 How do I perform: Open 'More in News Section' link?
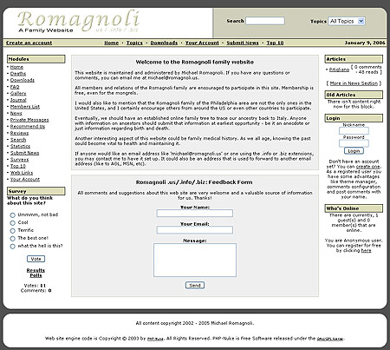(x=354, y=83)
